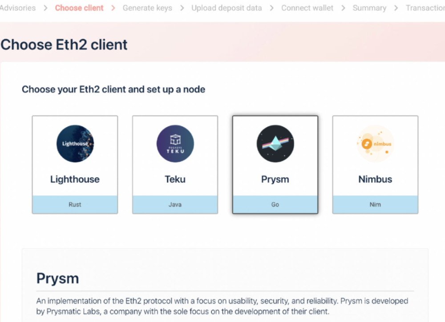Click the Lighthouse client logo icon

point(75,144)
